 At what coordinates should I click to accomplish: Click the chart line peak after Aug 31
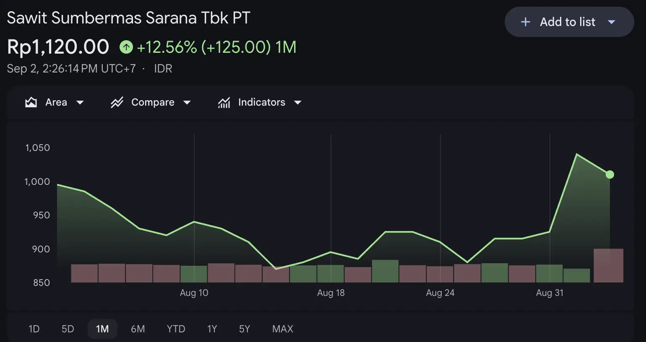click(577, 154)
